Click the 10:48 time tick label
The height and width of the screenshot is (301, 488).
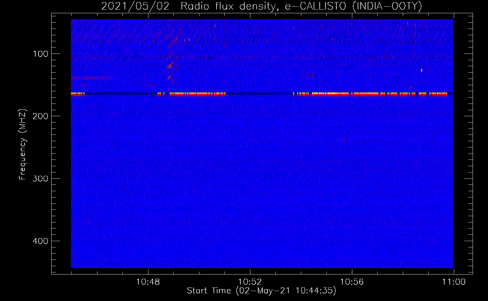tap(148, 282)
